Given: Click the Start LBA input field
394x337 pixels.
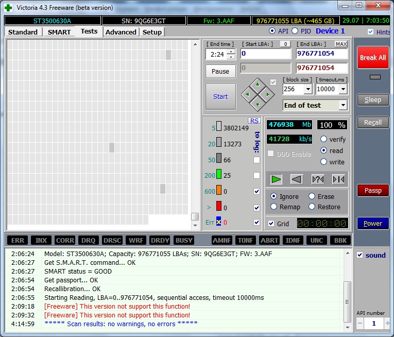Looking at the screenshot, I should pos(265,54).
